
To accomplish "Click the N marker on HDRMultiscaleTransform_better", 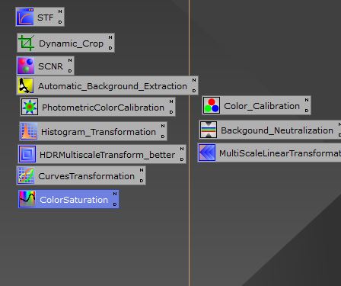I will coord(182,149).
